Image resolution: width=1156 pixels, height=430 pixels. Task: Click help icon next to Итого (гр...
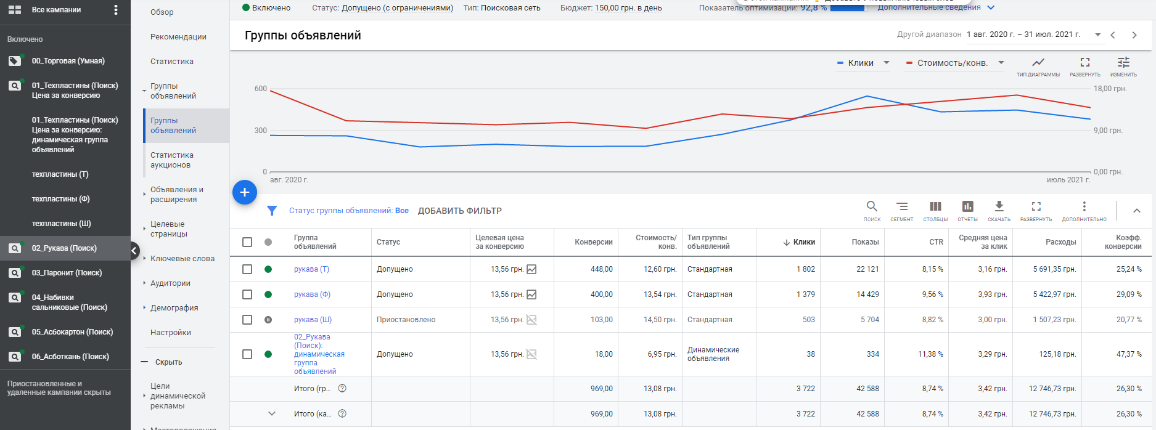[x=342, y=388]
